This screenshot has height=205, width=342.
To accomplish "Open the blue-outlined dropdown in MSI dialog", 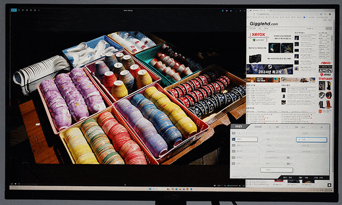I will 312,139.
